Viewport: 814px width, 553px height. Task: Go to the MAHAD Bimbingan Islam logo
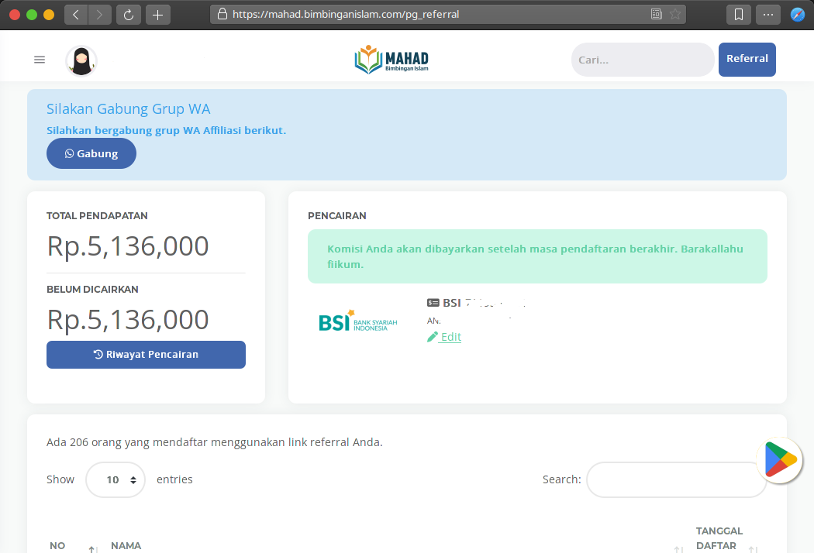click(391, 59)
